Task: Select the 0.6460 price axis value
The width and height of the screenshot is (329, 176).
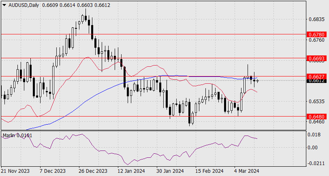Action: [x=316, y=121]
